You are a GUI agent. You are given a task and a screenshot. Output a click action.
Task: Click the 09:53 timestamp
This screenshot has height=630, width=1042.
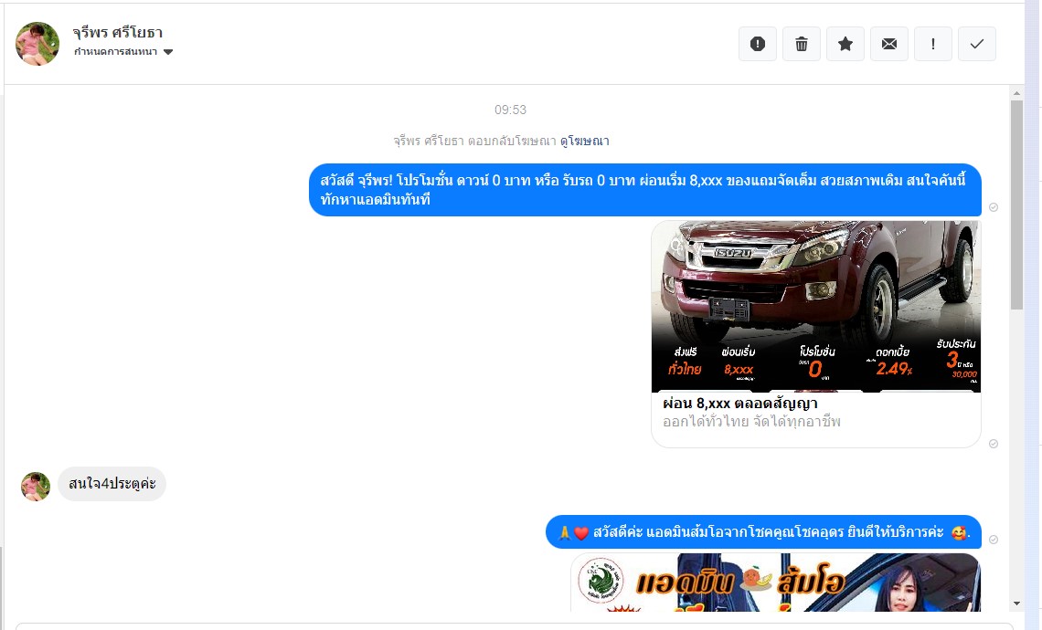[x=510, y=110]
